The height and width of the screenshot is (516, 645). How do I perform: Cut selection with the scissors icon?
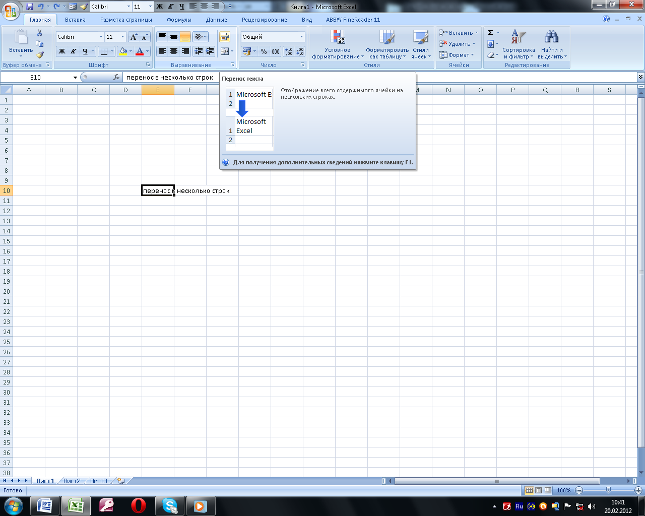39,33
